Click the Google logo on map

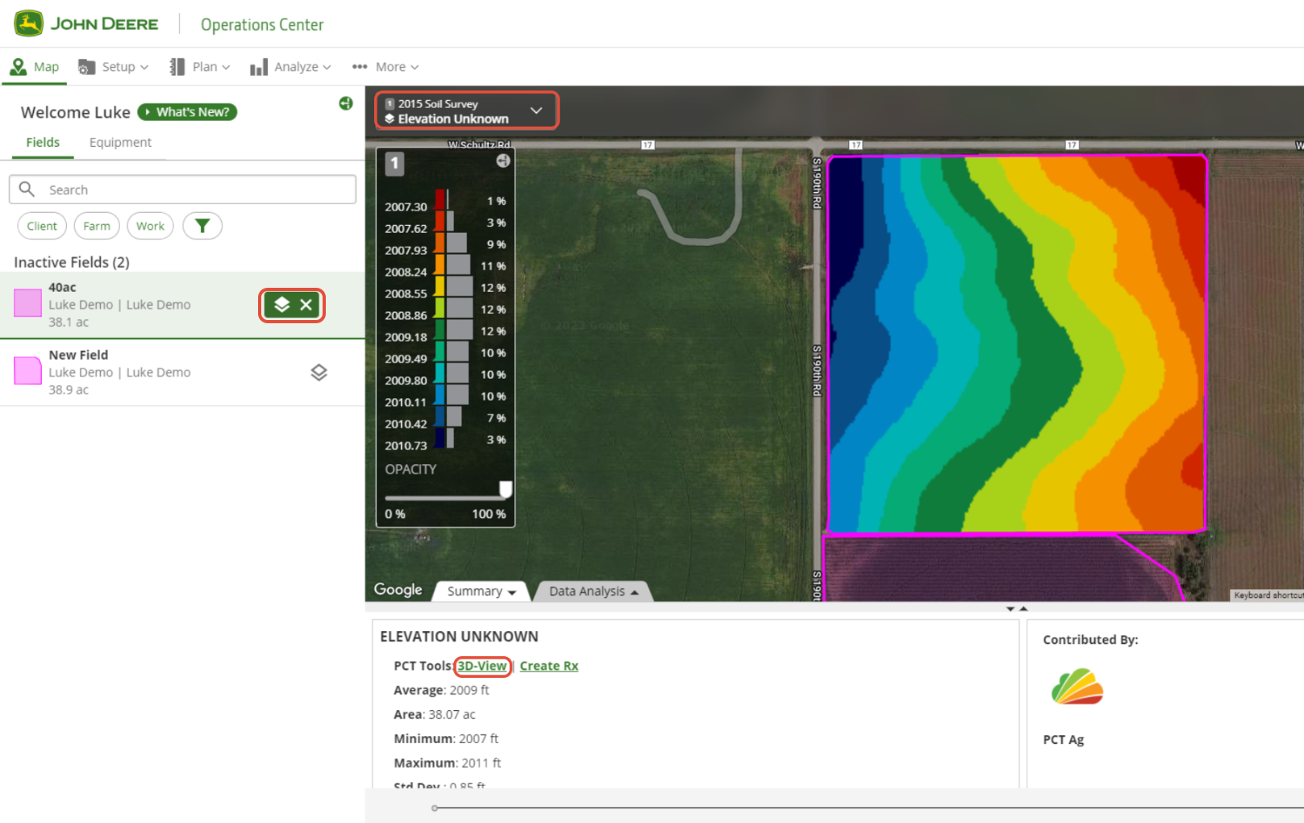pyautogui.click(x=398, y=589)
